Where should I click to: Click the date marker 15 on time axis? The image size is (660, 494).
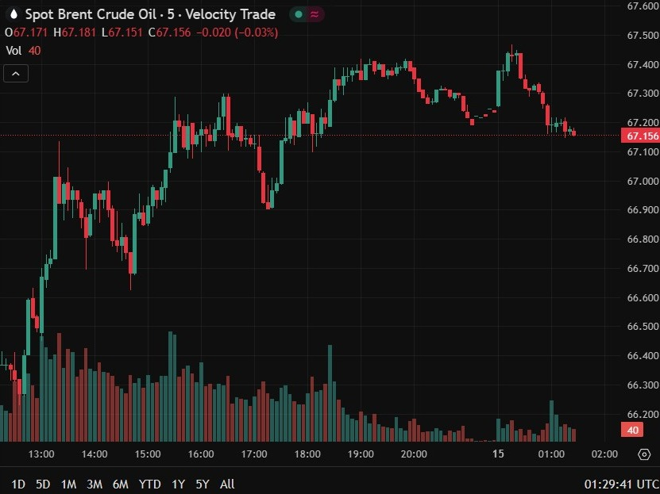coord(498,454)
